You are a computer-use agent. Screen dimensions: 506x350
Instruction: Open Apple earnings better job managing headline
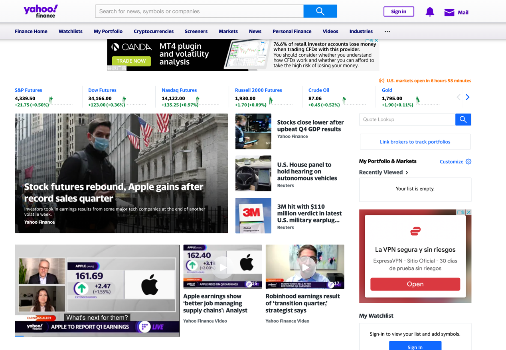point(215,303)
